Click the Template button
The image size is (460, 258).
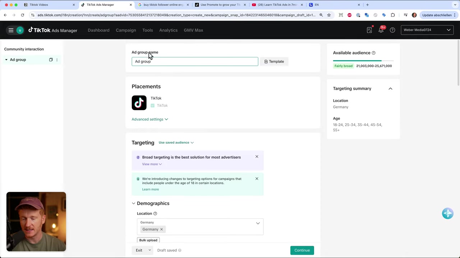[x=274, y=62]
